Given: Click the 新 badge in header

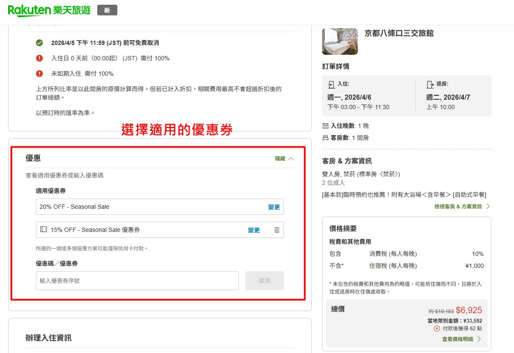Looking at the screenshot, I should (107, 10).
